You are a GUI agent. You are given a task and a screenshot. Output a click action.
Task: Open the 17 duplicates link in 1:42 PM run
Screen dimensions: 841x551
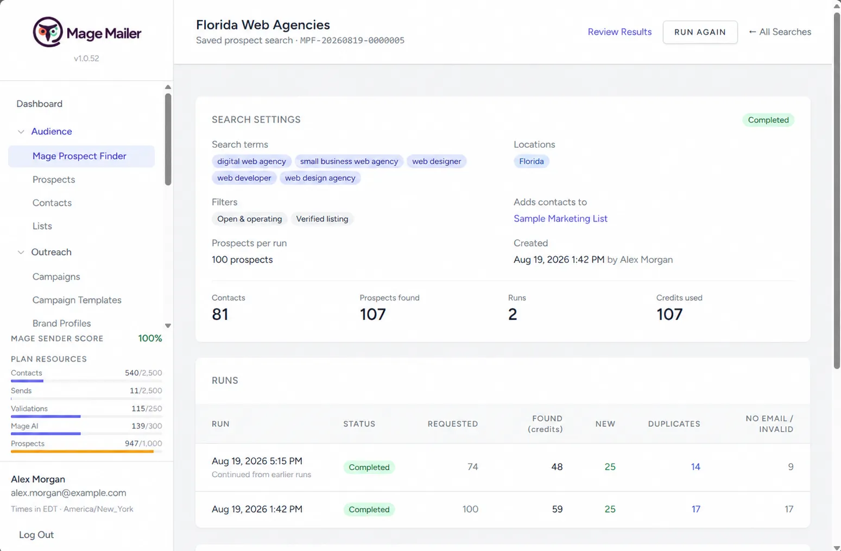coord(695,509)
